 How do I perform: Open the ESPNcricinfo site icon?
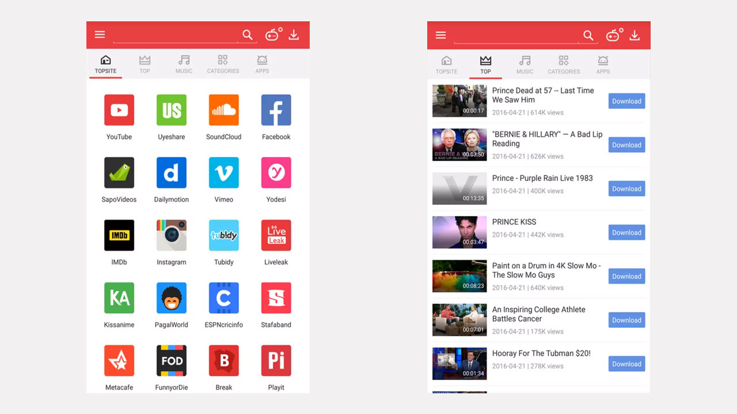pyautogui.click(x=224, y=298)
